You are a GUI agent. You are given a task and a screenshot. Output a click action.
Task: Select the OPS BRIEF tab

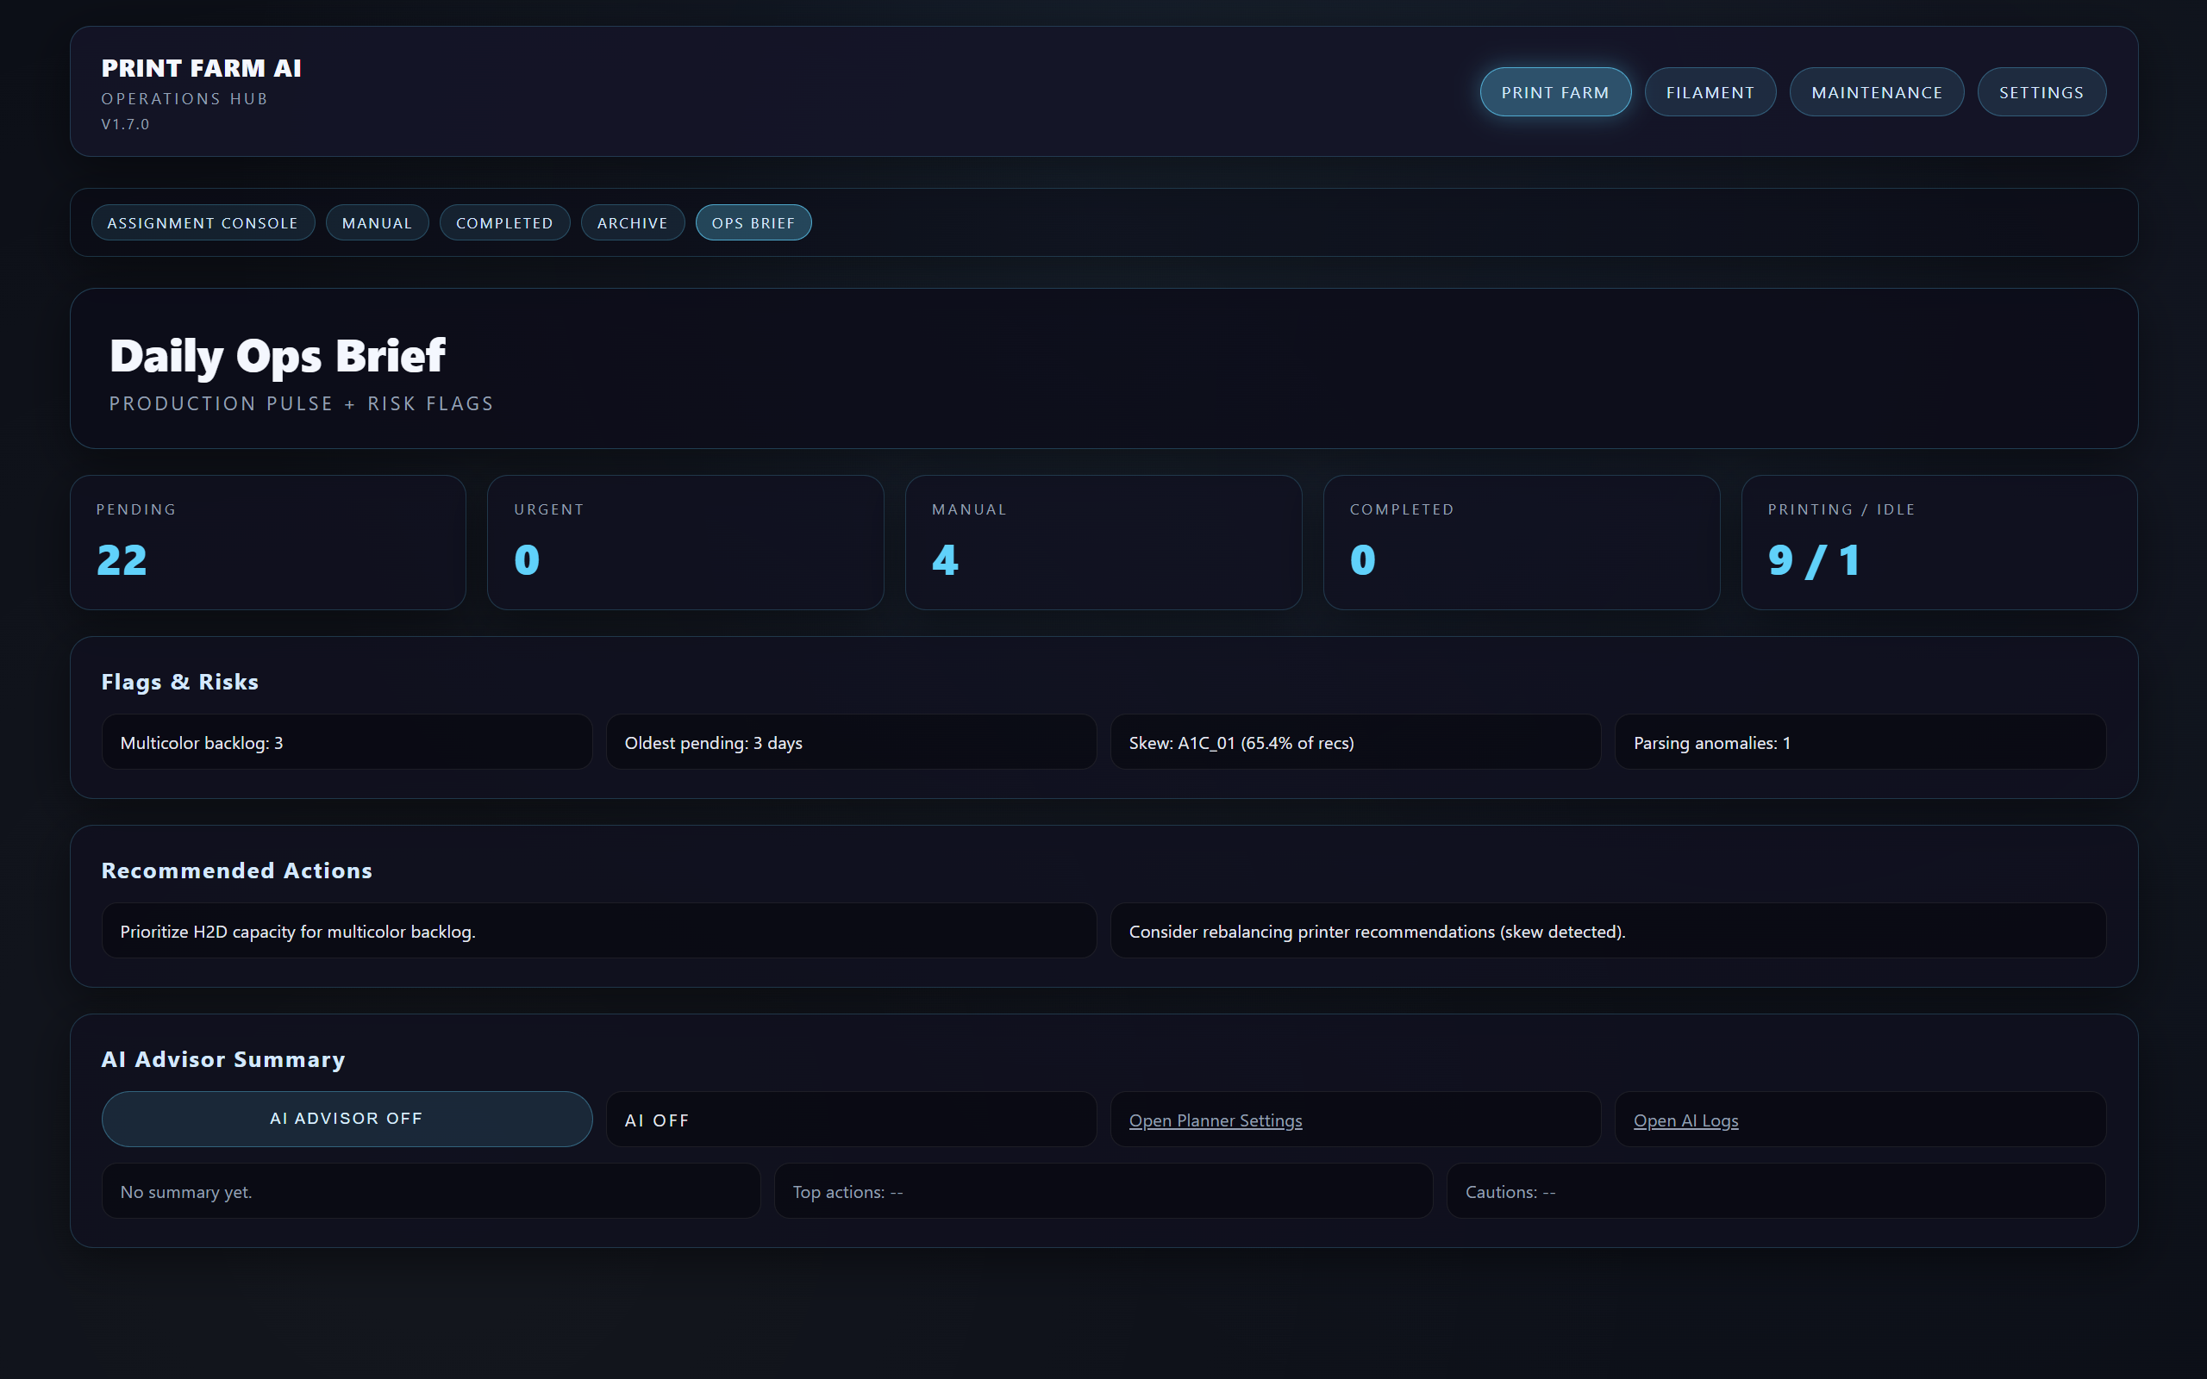[x=753, y=222]
